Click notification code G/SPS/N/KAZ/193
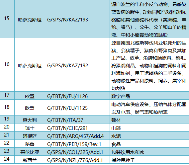 coord(68,20)
